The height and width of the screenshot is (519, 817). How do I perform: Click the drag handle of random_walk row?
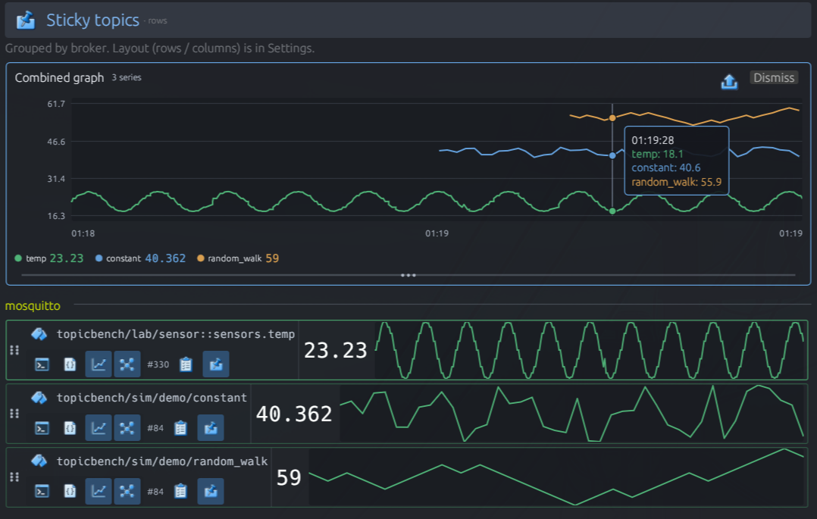point(14,477)
